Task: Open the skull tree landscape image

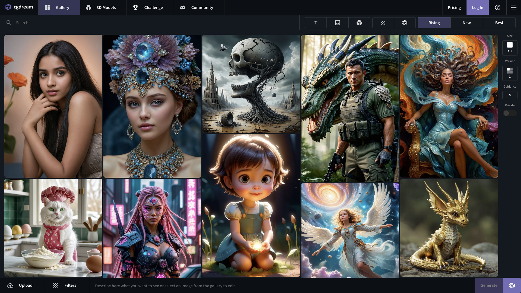Action: [x=251, y=84]
